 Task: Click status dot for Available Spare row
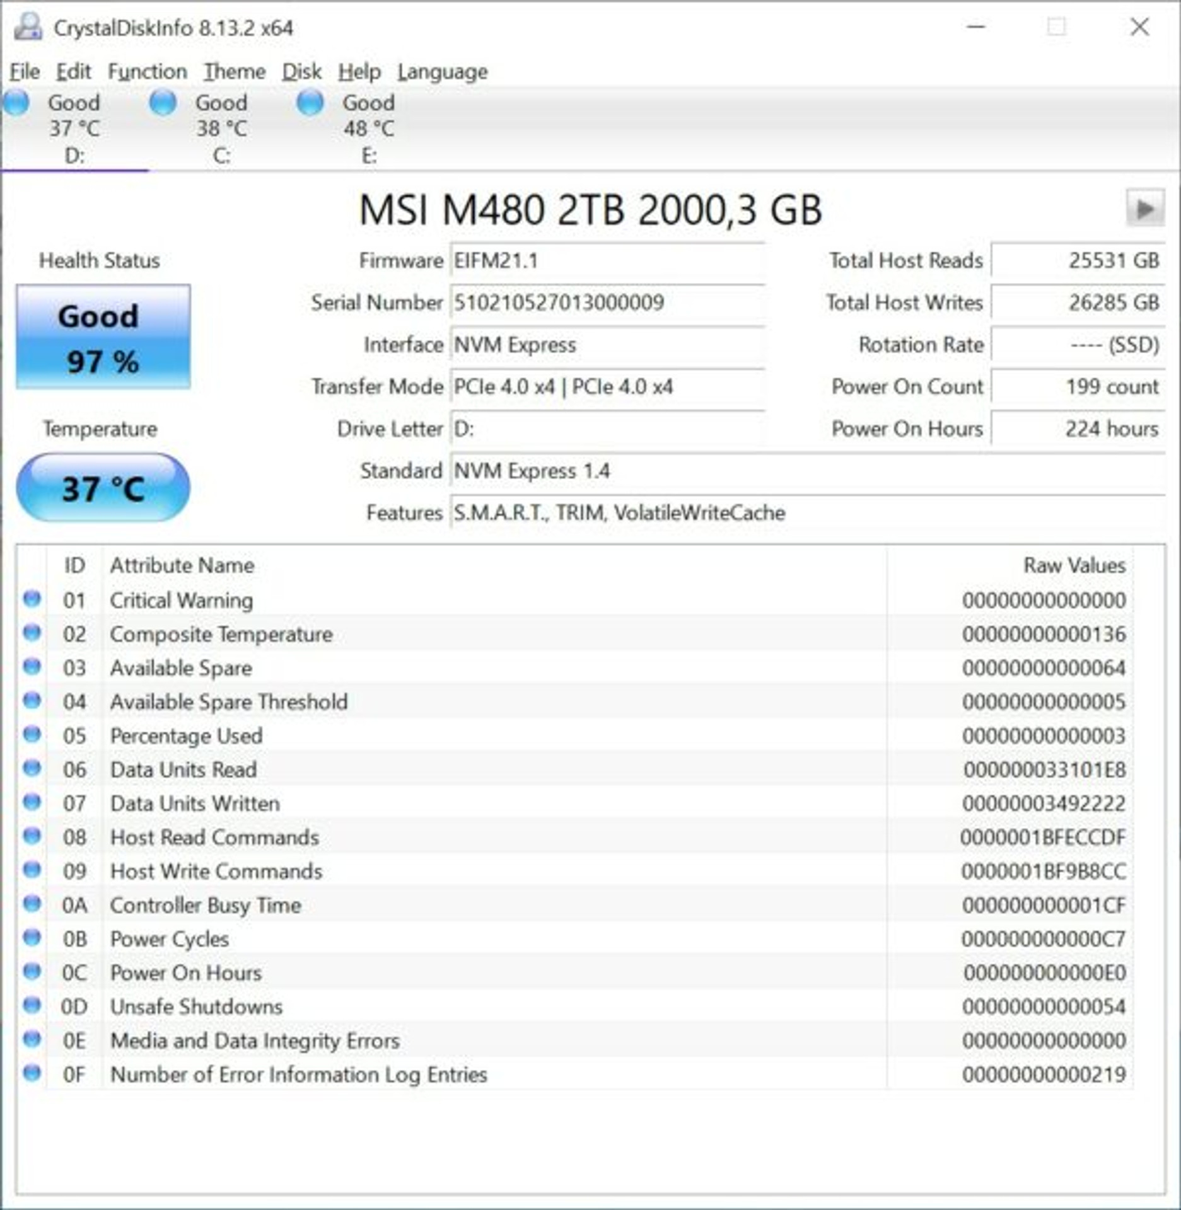(32, 666)
